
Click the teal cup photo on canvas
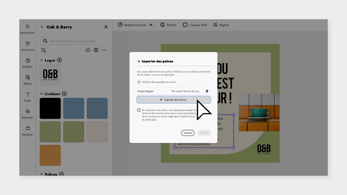(259, 112)
